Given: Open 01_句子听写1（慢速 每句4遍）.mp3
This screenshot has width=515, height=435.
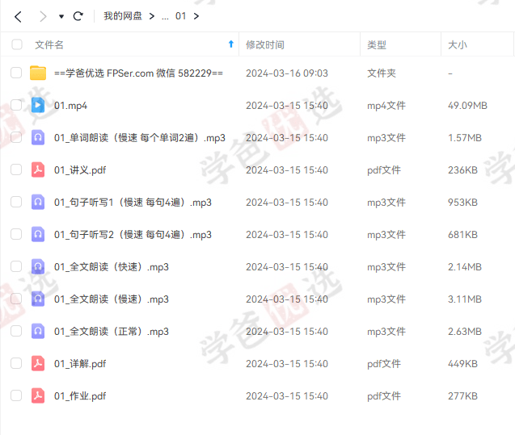Looking at the screenshot, I should click(133, 203).
